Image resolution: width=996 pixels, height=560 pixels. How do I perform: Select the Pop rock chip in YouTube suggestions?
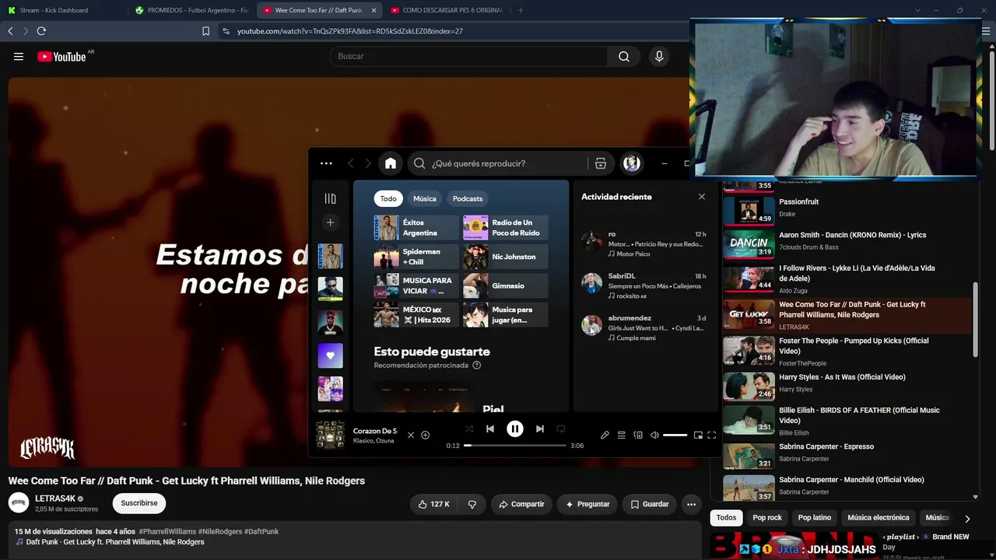tap(767, 517)
